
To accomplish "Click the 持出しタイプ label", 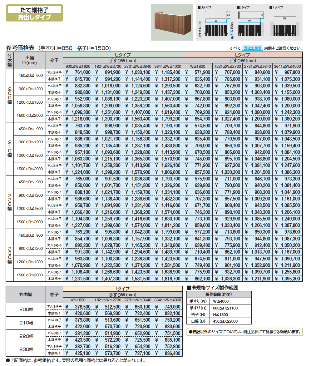I will [34, 17].
